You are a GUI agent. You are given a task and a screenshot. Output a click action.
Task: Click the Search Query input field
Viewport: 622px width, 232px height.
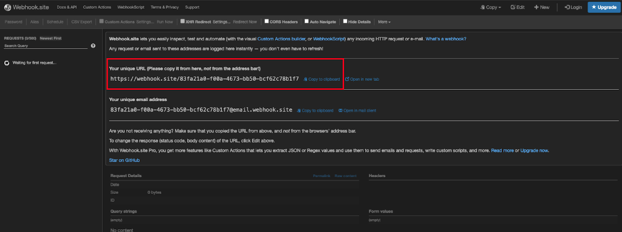(x=46, y=46)
